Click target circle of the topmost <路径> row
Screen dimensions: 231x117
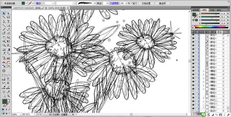coord(223,35)
